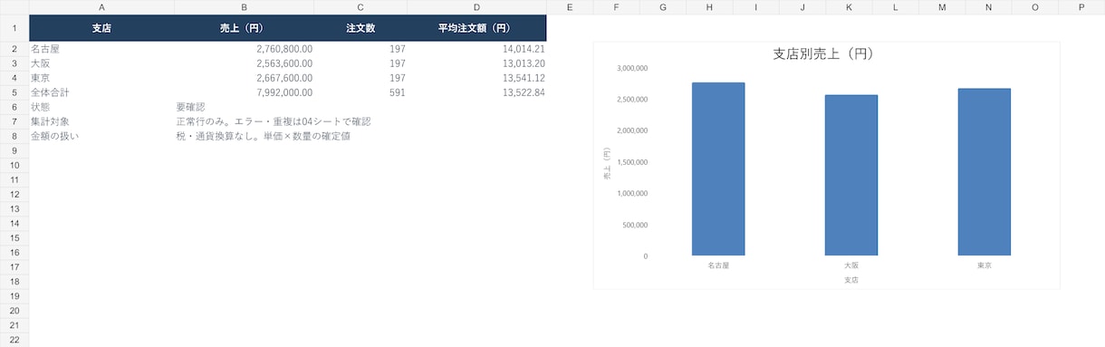Select column P header
Image resolution: width=1105 pixels, height=347 pixels.
(1081, 7)
